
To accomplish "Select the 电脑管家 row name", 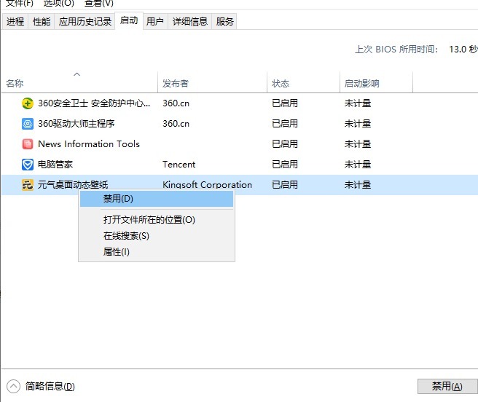I will [x=55, y=165].
